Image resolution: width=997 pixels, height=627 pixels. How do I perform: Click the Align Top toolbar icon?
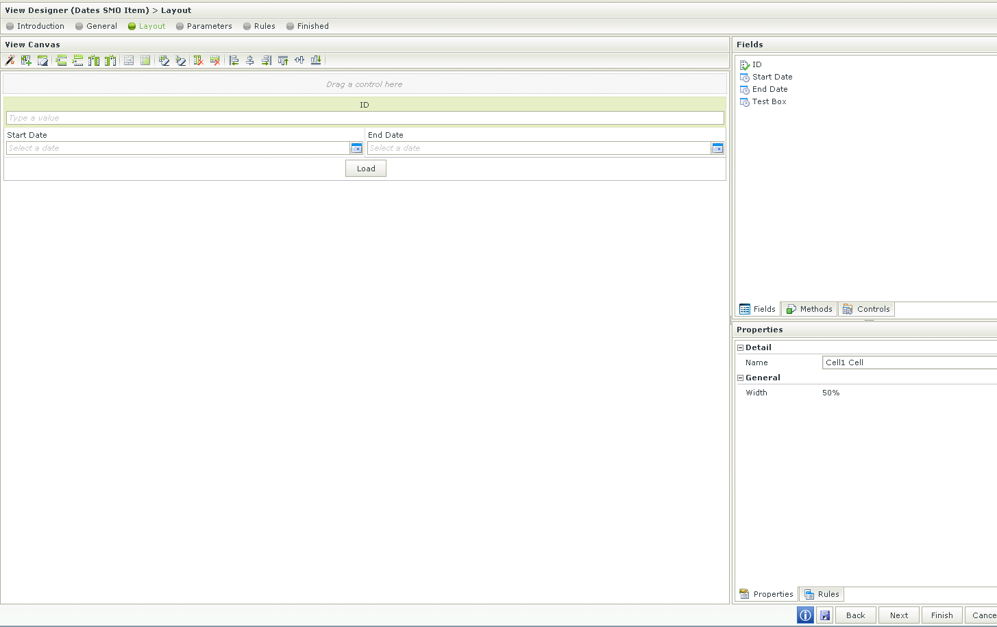coord(283,60)
